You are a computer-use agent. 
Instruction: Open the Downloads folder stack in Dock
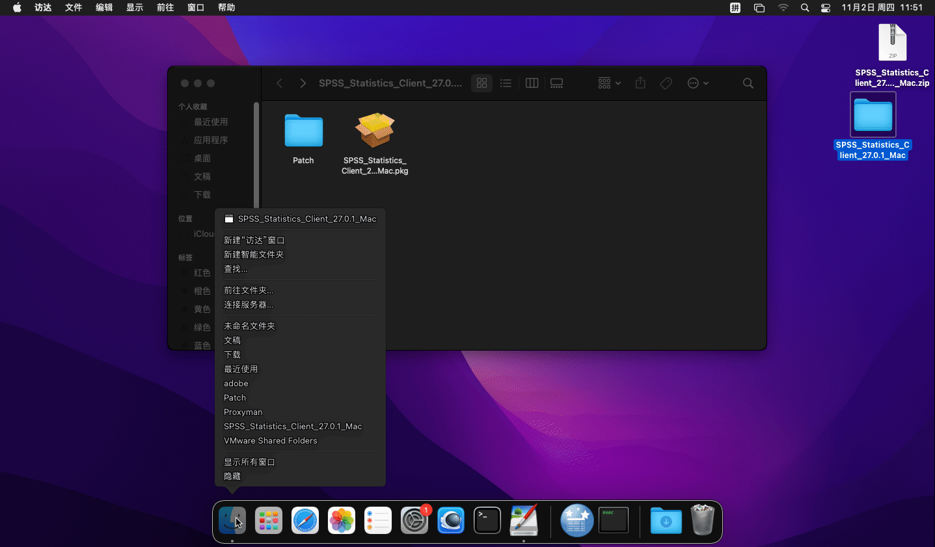(x=666, y=520)
